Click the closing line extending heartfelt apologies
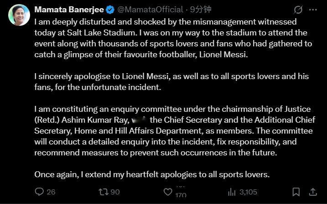 click(x=152, y=174)
